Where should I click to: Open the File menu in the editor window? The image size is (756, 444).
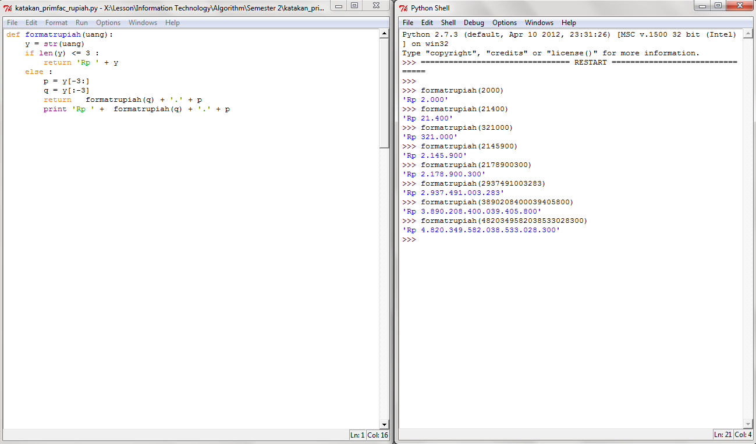click(x=12, y=23)
